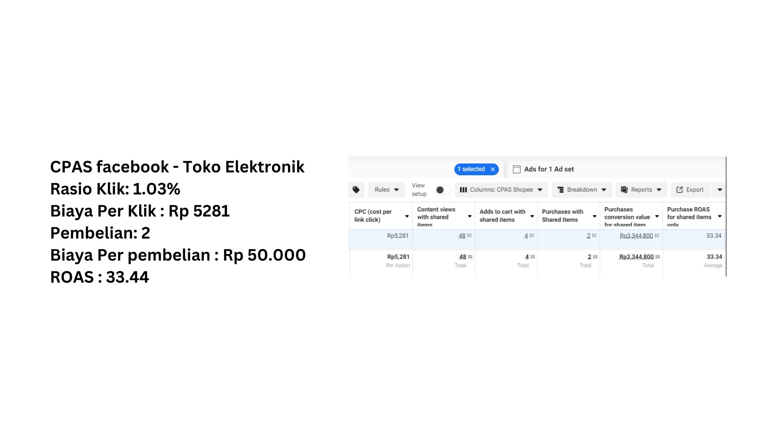770x433 pixels.
Task: Open the extra dropdown next to Export
Action: point(719,190)
